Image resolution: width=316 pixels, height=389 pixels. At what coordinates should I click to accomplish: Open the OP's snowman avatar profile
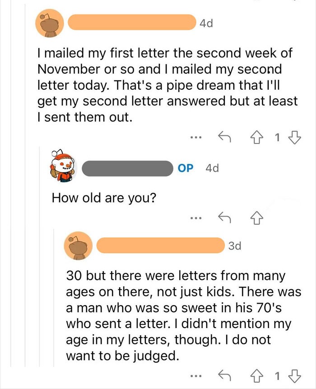coord(63,166)
